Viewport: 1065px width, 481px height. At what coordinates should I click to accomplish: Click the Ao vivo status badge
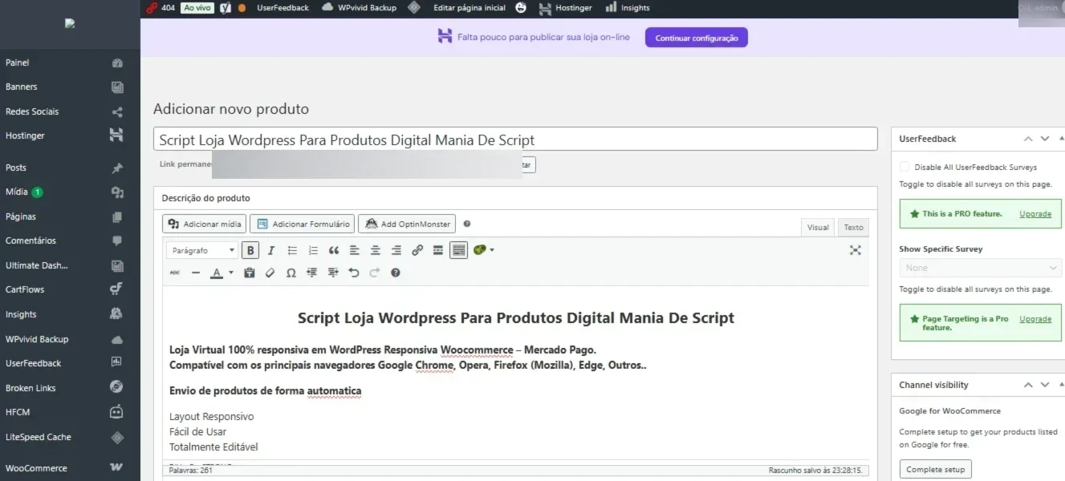click(197, 8)
